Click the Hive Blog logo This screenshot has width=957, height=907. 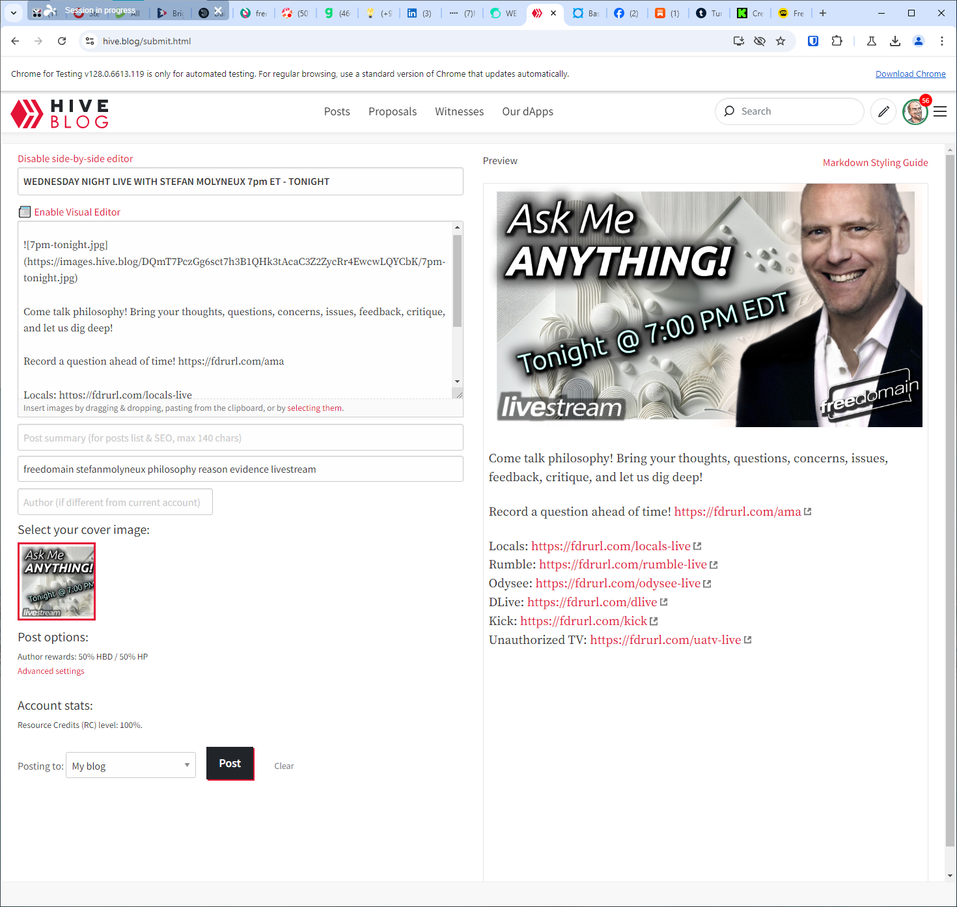point(60,113)
